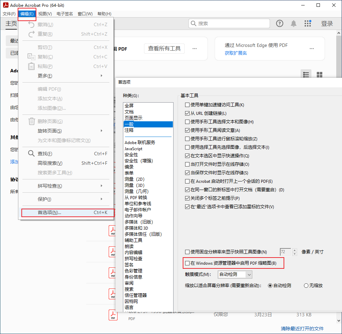Viewport: 342px width, 334px height.
Task: Click the scrollbar down arrow
Action: 339,321
